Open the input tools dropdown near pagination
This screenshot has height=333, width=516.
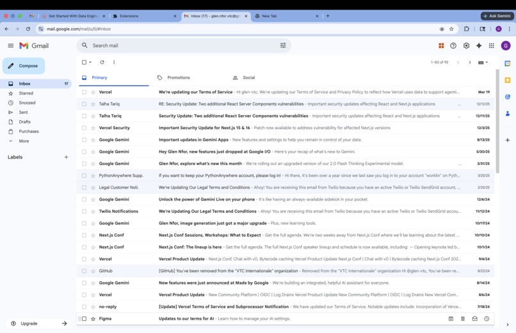(x=483, y=62)
